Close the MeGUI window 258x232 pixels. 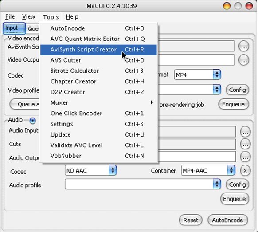249,6
